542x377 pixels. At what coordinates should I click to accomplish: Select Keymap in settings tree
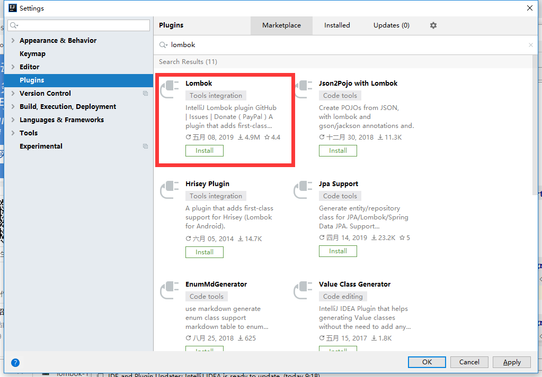[32, 54]
